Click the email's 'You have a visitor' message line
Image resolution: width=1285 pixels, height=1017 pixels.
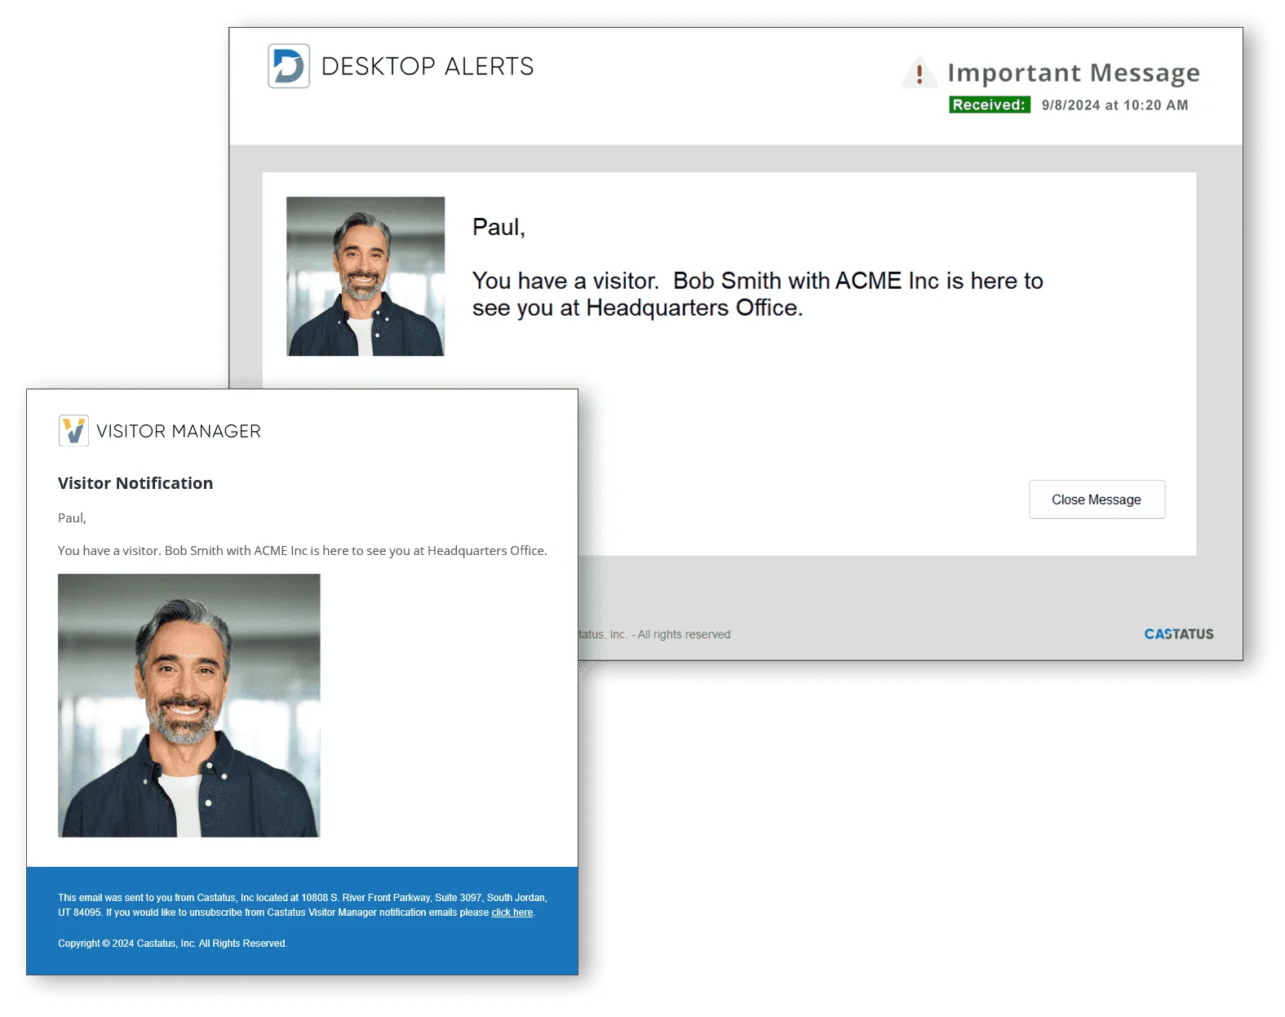pos(303,551)
